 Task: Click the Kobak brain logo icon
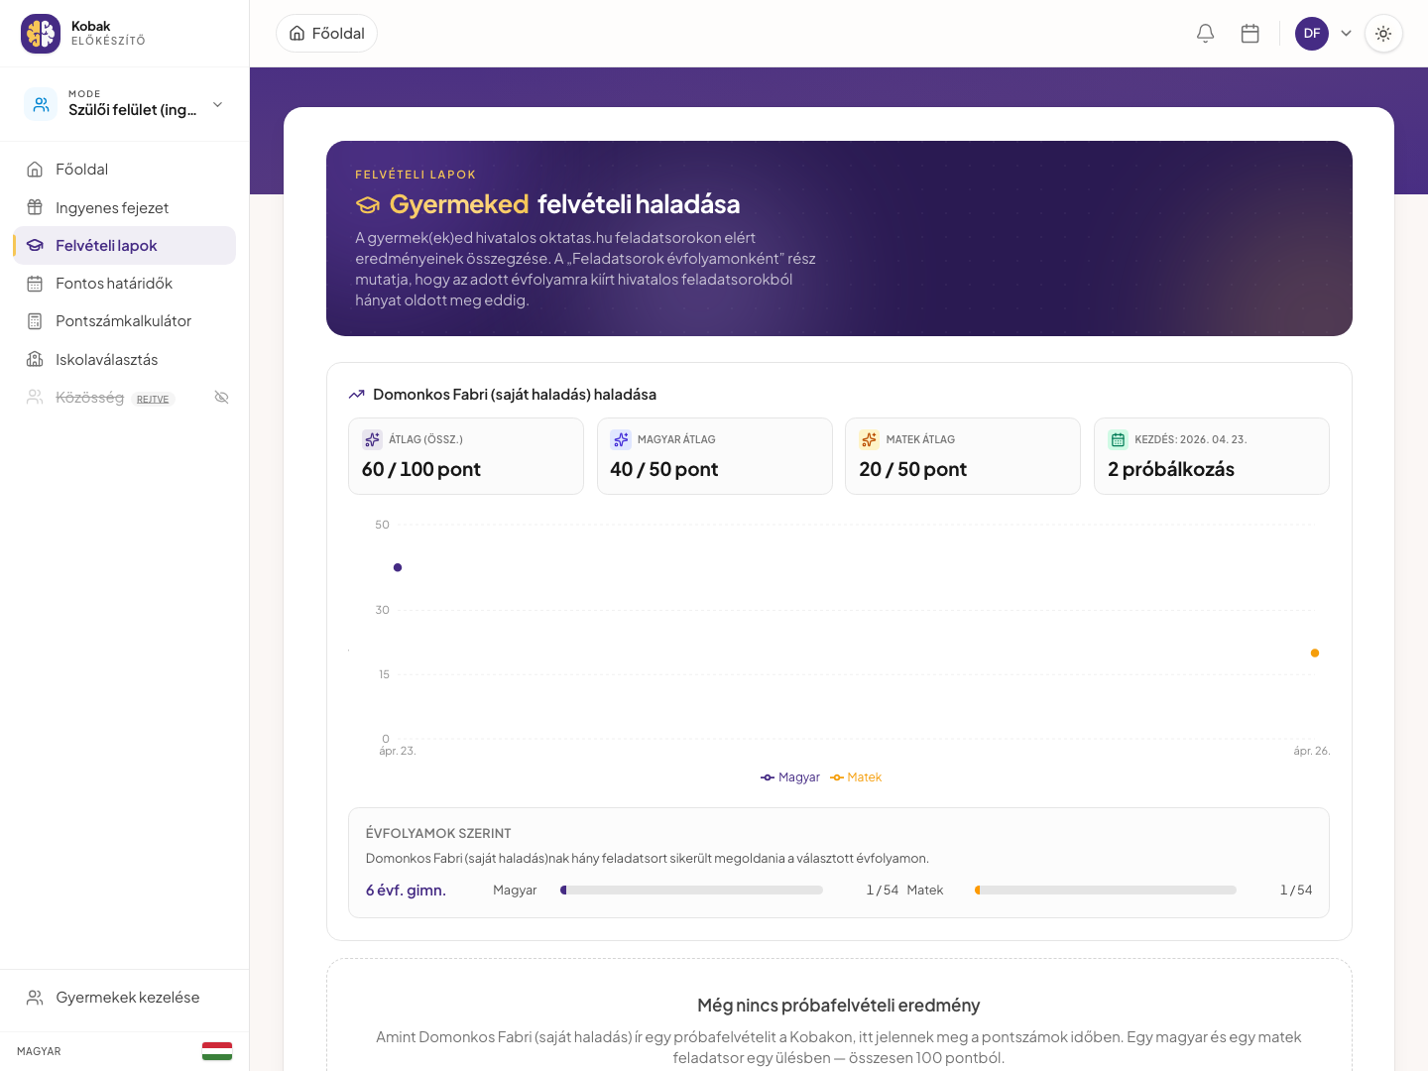(x=41, y=34)
